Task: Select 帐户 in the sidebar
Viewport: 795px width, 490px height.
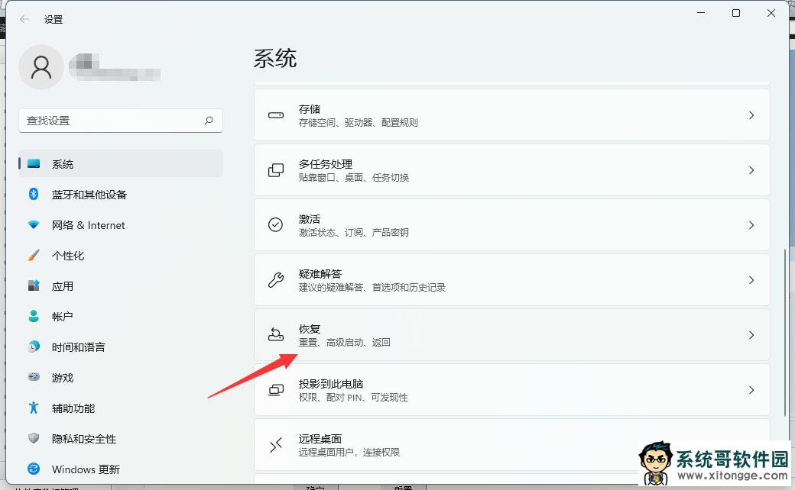Action: [x=121, y=317]
